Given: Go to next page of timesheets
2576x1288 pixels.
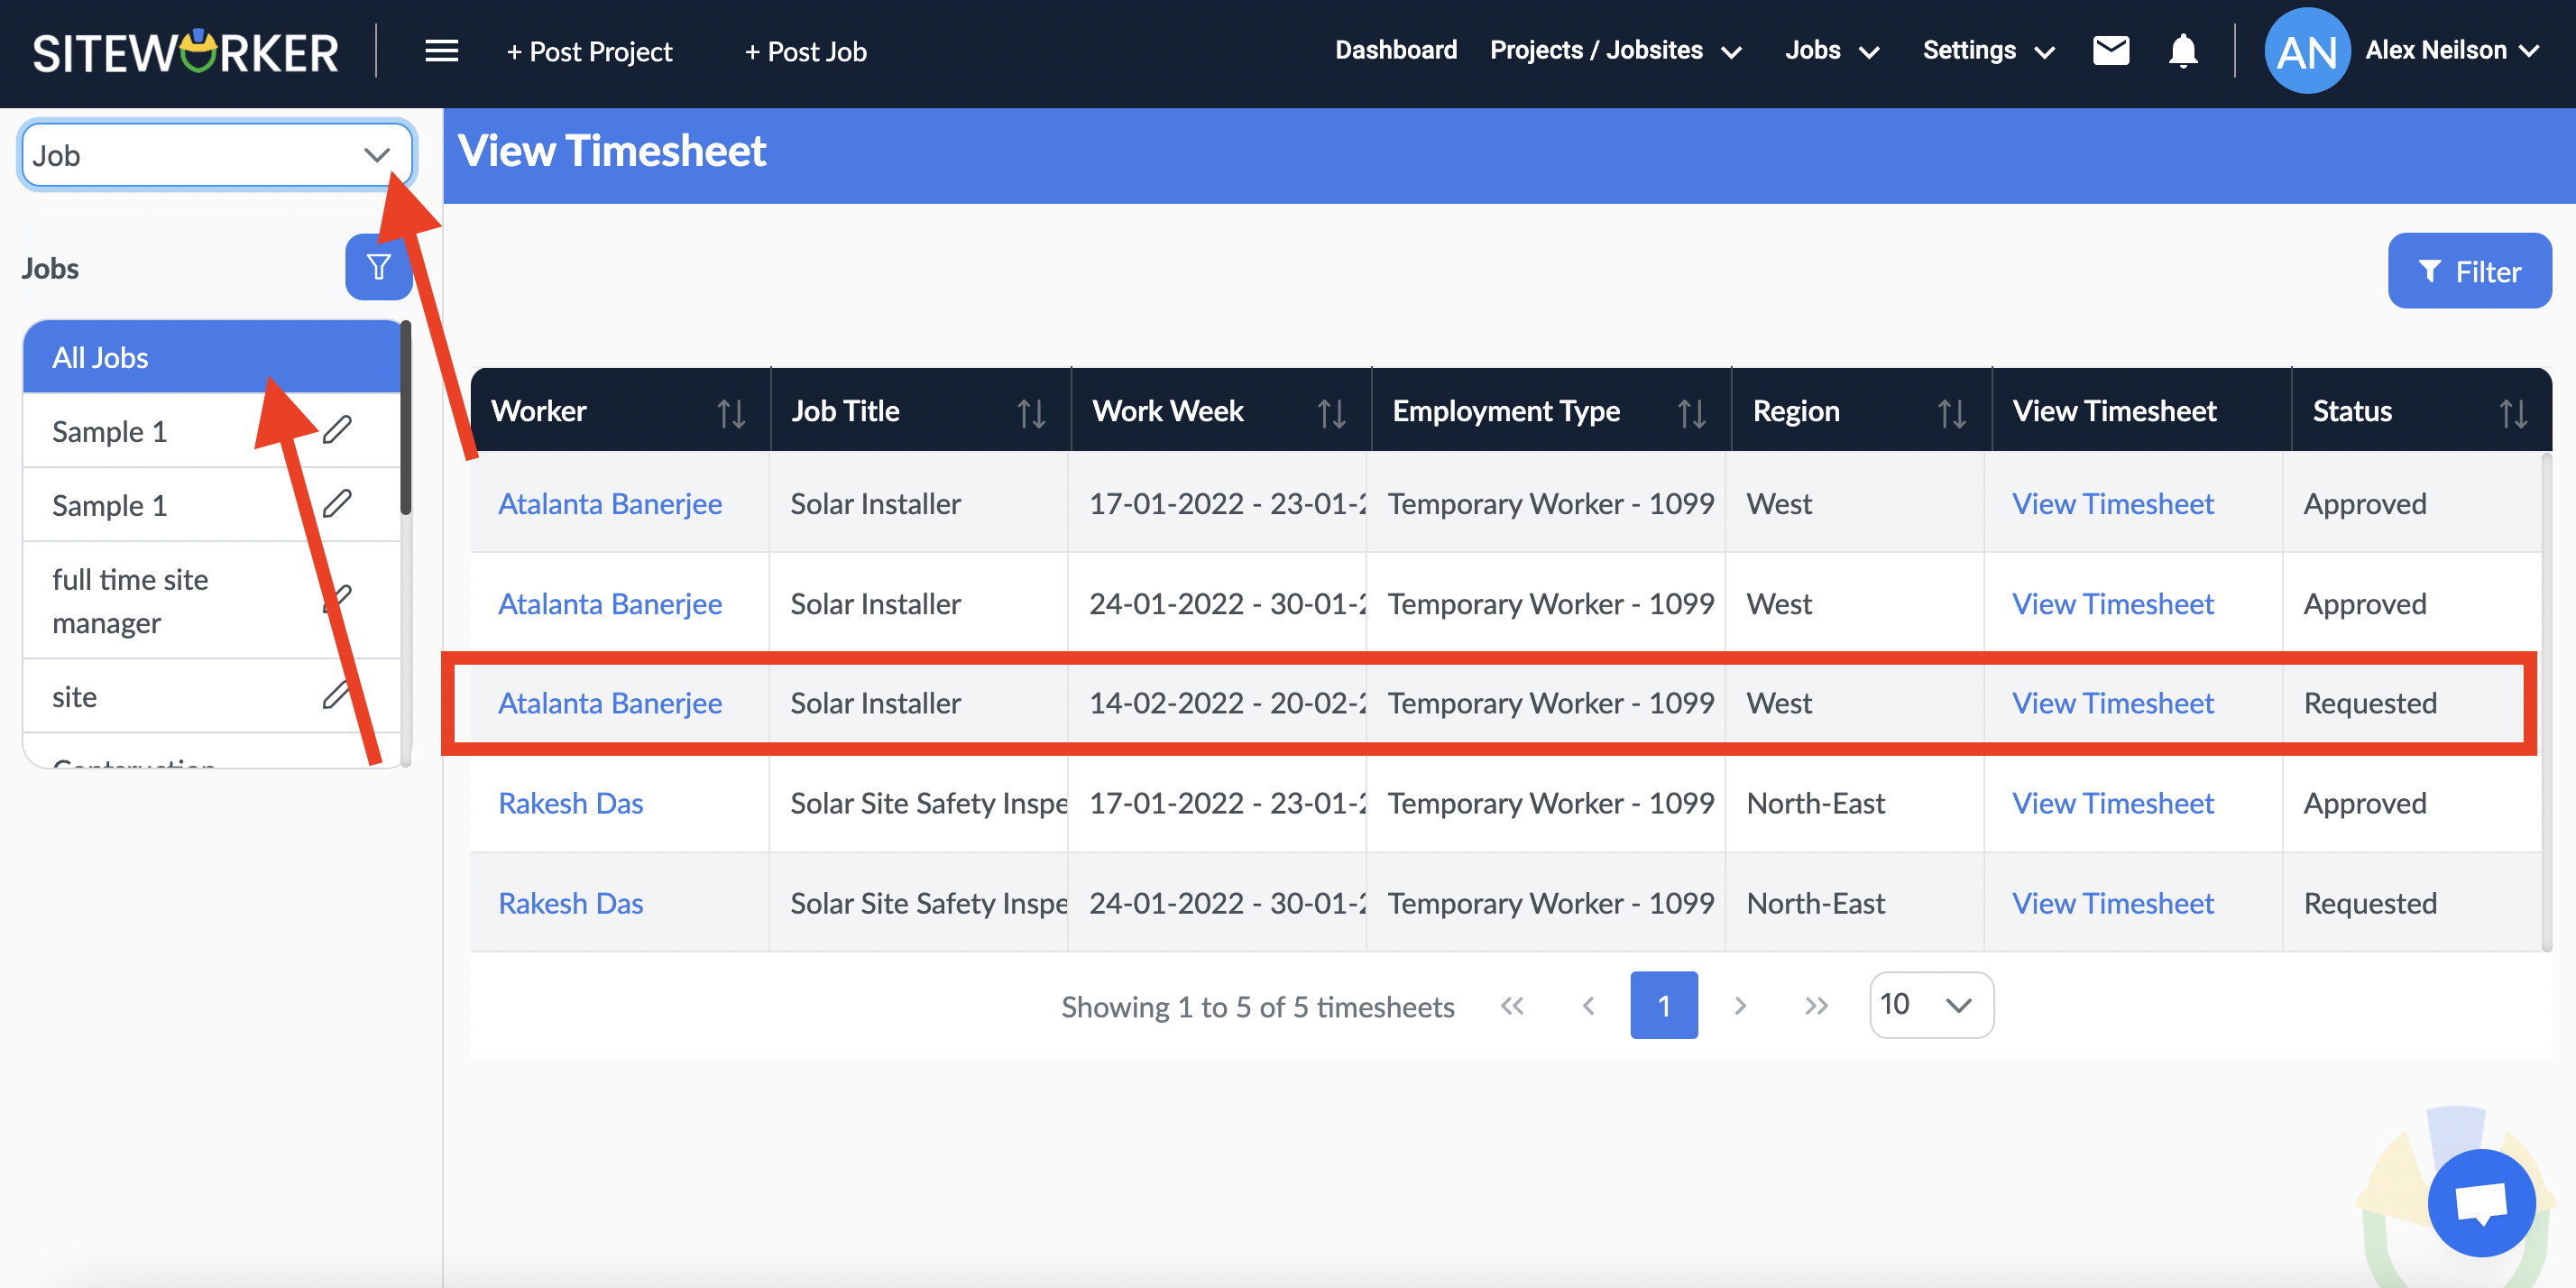Looking at the screenshot, I should coord(1740,1005).
